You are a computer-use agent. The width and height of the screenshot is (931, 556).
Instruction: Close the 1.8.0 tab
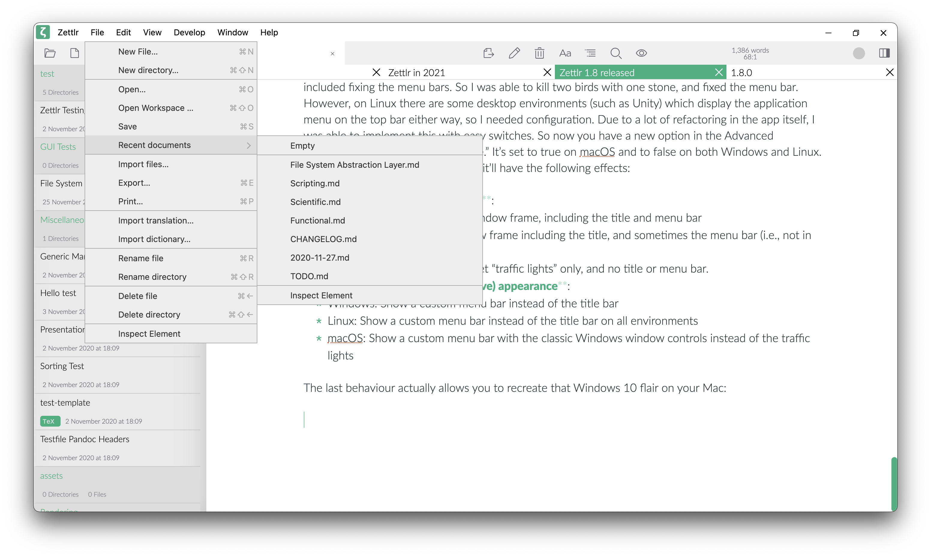(x=889, y=72)
